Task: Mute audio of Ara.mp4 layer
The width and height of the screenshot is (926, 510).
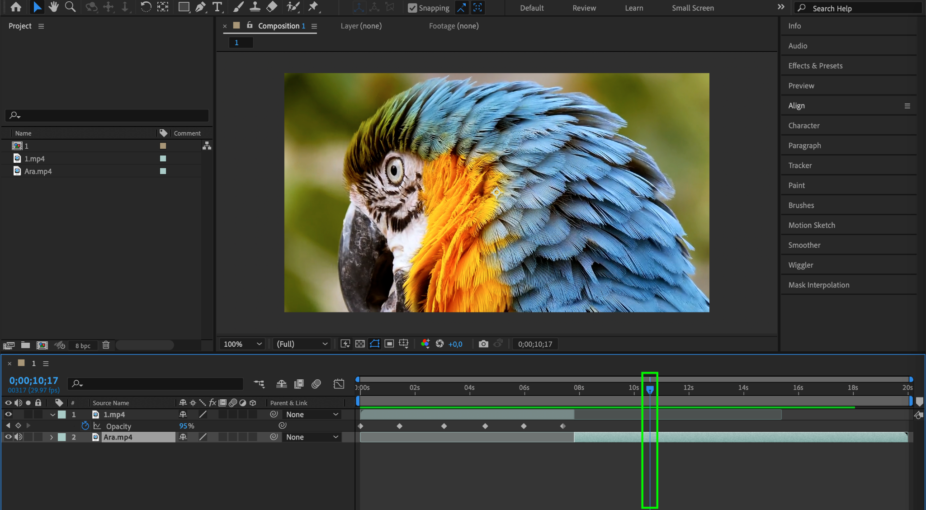Action: click(x=18, y=437)
